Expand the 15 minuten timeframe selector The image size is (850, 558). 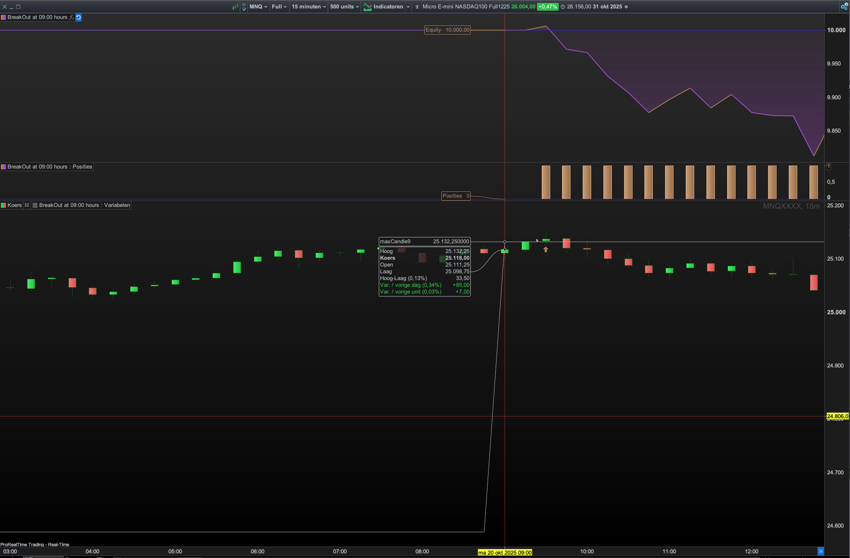point(309,7)
